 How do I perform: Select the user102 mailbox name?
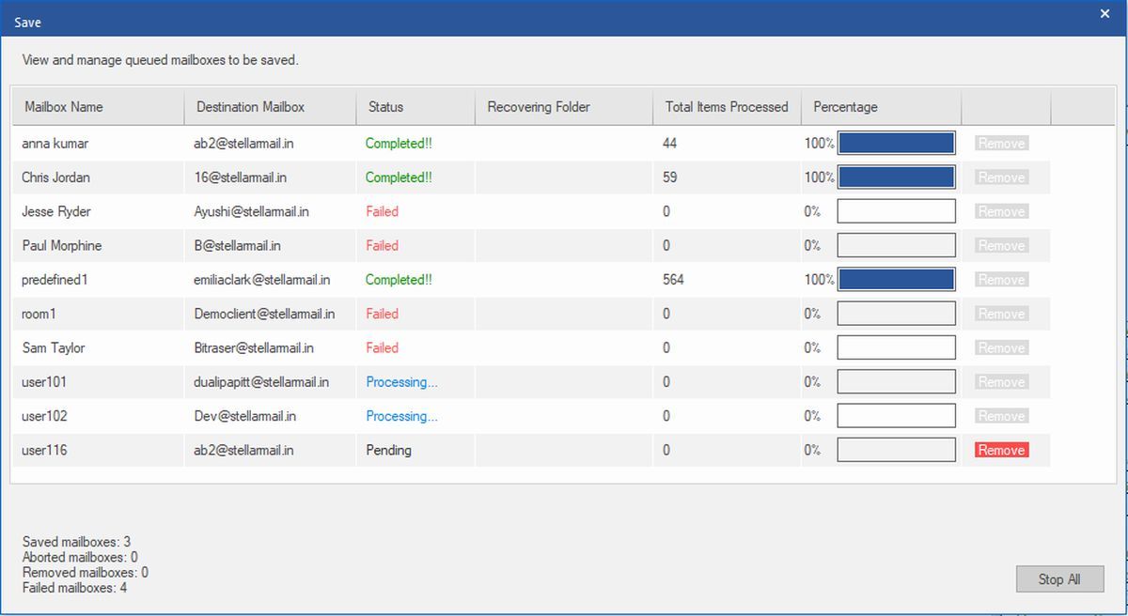44,416
